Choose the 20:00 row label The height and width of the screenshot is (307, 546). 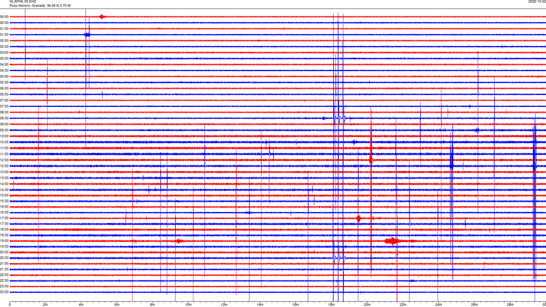[x=5, y=252]
